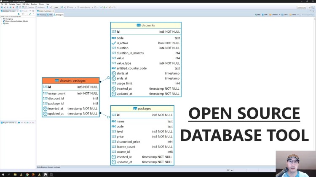The image size is (316, 177).
Task: Open the Edify active connection dropdown
Action: [71, 7]
